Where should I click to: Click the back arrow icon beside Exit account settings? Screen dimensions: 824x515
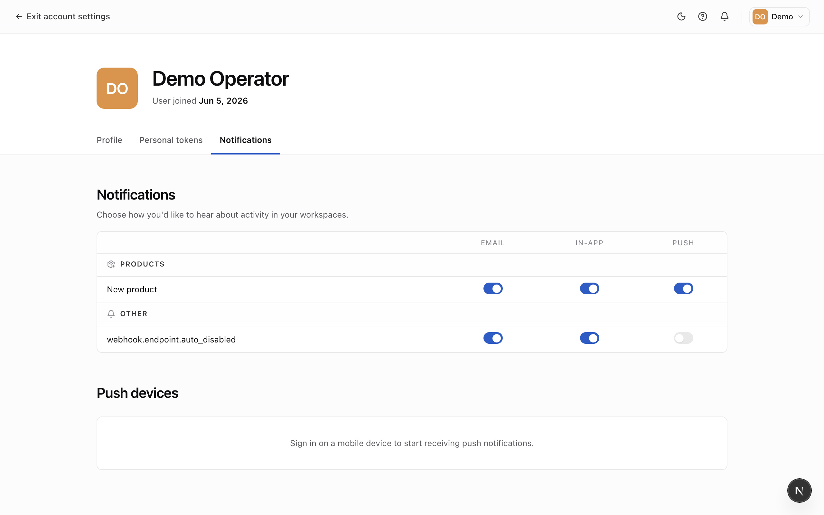19,16
